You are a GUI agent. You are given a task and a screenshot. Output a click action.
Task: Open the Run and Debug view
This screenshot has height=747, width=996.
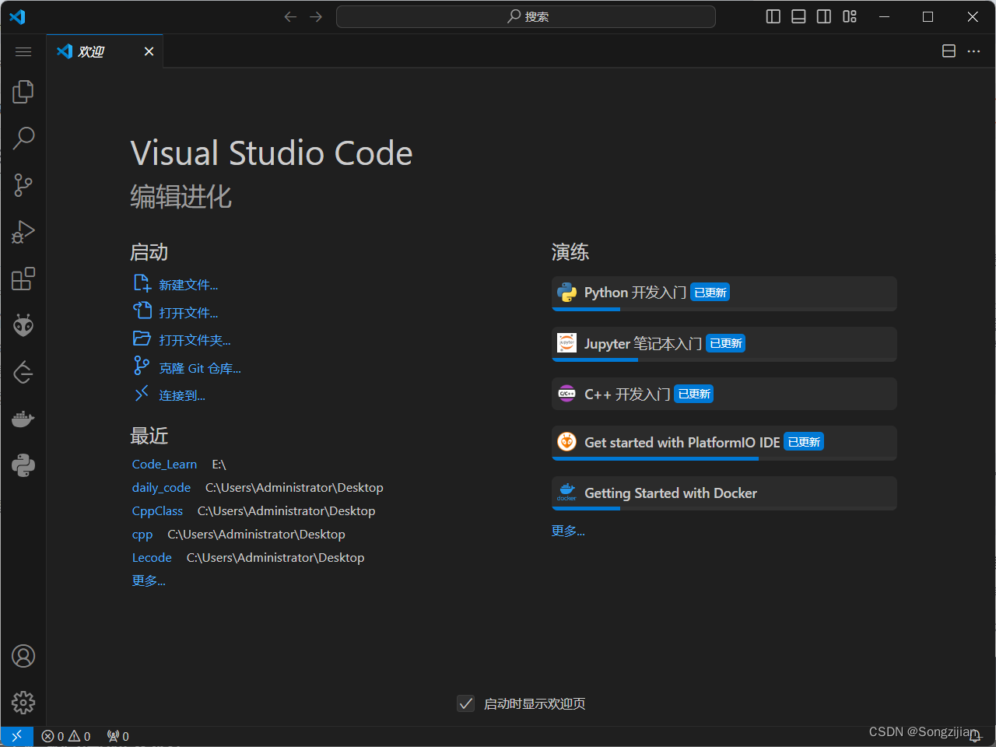23,232
